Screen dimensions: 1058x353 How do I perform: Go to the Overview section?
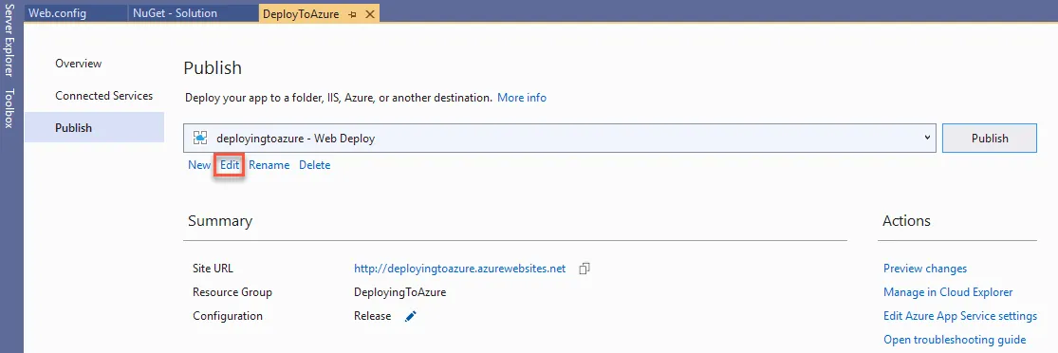(78, 64)
